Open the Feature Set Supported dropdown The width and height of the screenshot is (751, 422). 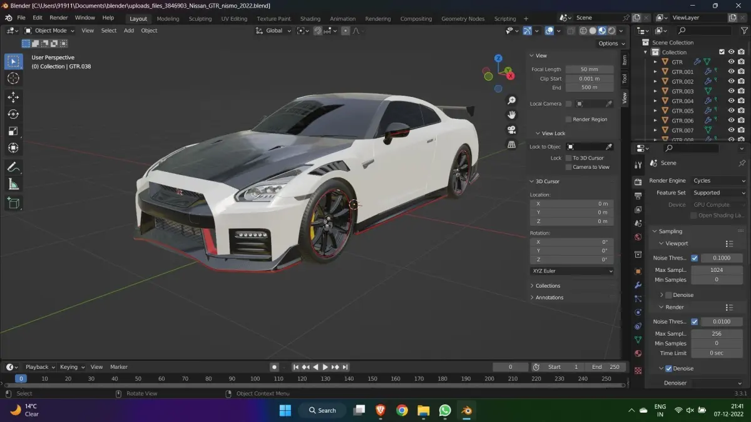pyautogui.click(x=718, y=193)
